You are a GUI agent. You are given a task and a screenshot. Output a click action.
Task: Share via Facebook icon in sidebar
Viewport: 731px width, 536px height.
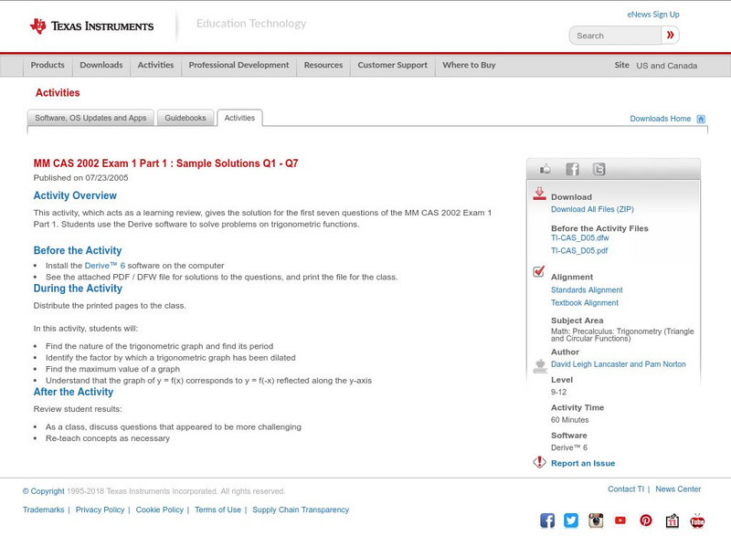[572, 169]
